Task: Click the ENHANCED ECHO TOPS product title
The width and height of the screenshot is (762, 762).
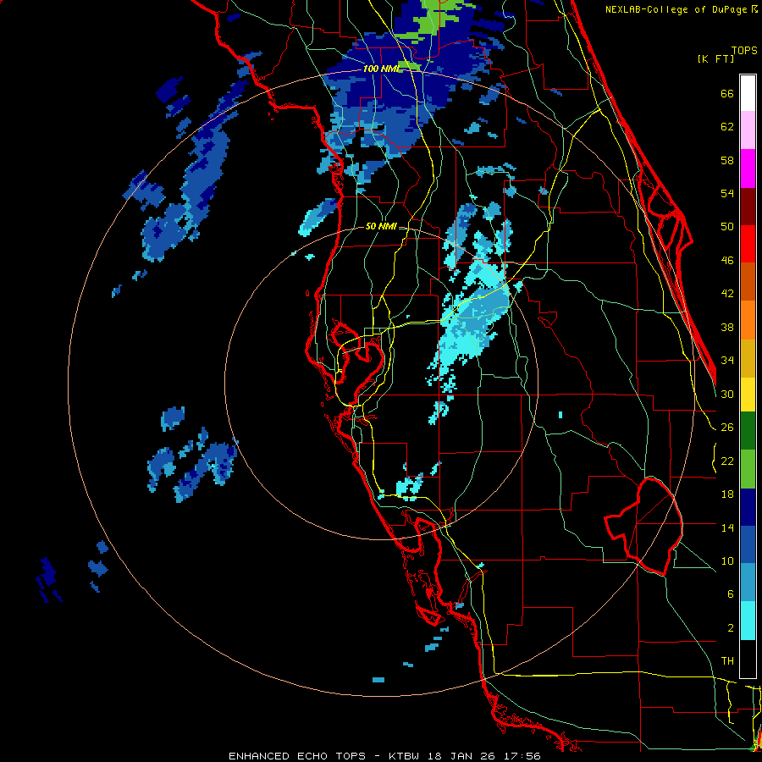Action: (297, 756)
